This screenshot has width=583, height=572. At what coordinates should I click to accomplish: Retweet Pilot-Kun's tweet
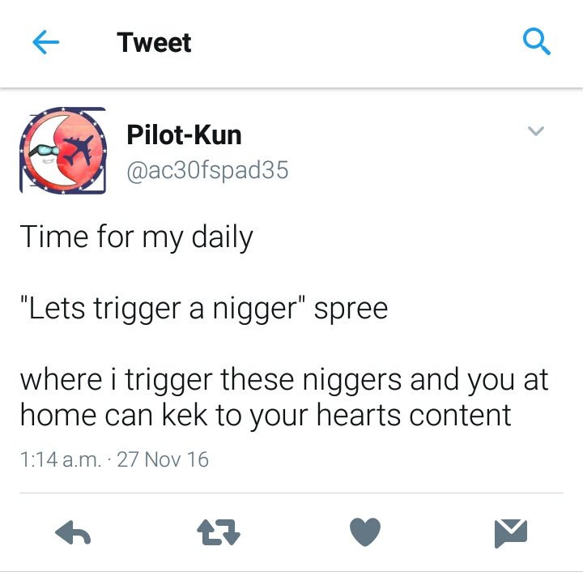coord(219,532)
